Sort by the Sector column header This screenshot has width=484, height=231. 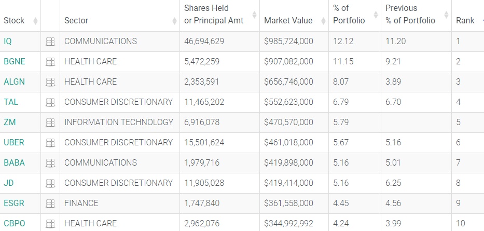click(x=76, y=21)
